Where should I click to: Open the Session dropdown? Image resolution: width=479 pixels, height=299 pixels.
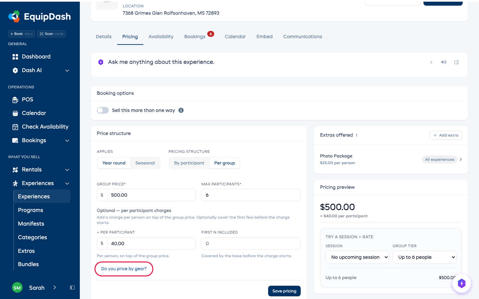tap(357, 257)
